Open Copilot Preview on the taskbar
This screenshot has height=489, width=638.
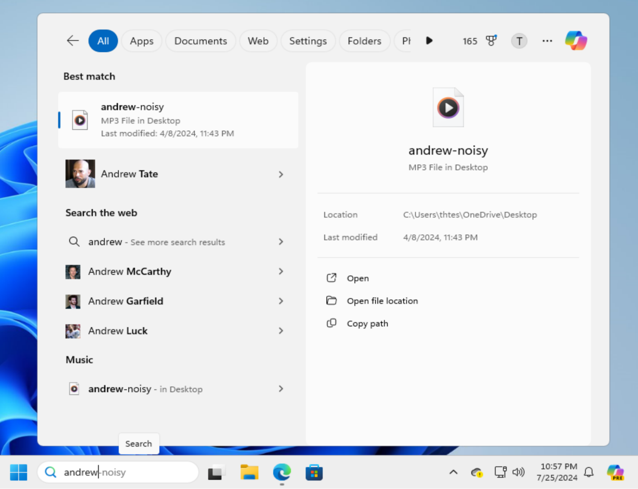click(615, 472)
